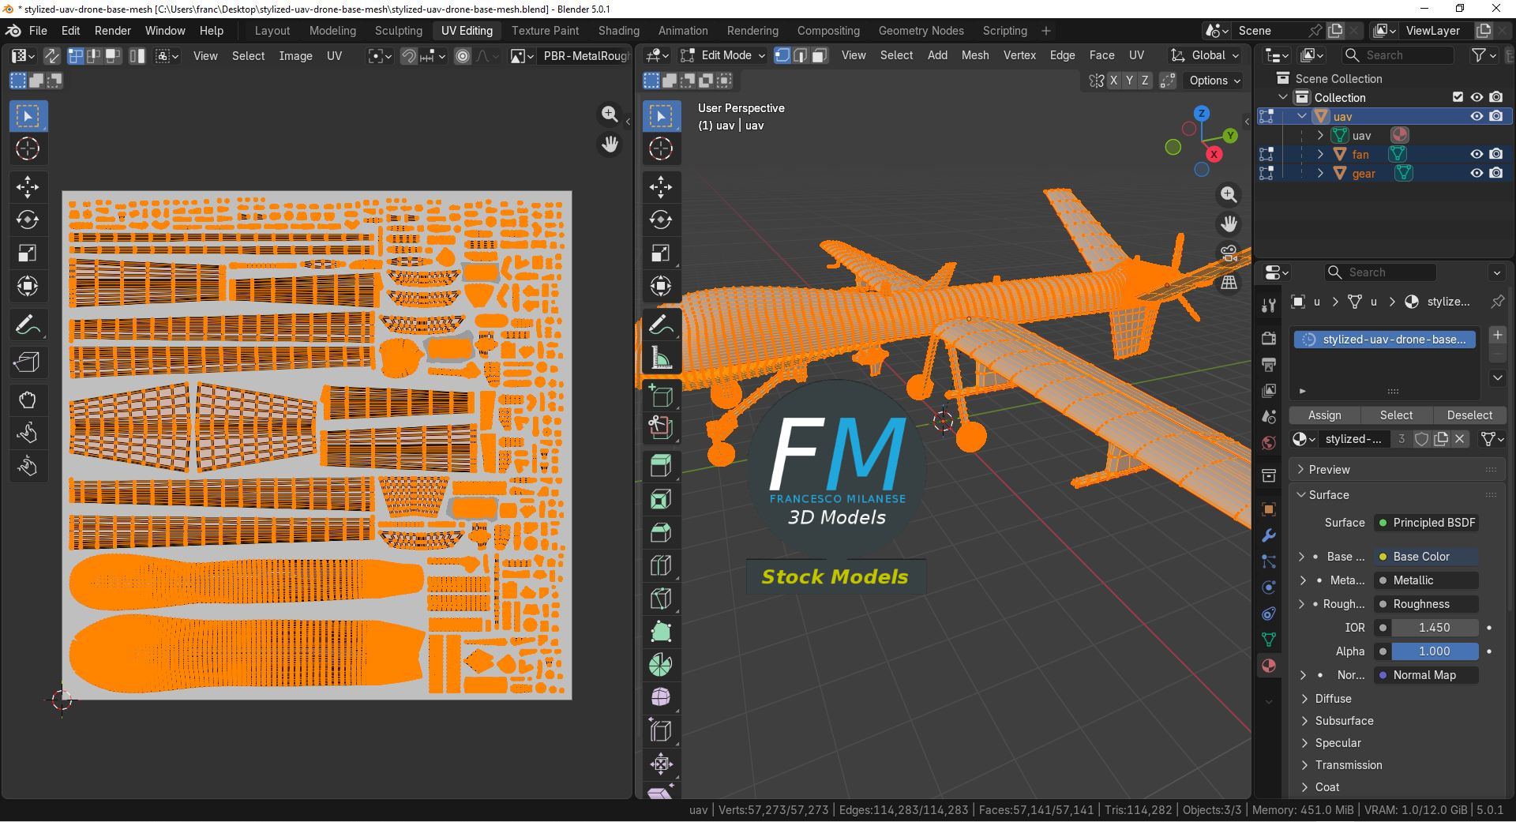Viewport: 1516px width, 822px height.
Task: Switch to the Shading workspace tab
Action: 618,31
